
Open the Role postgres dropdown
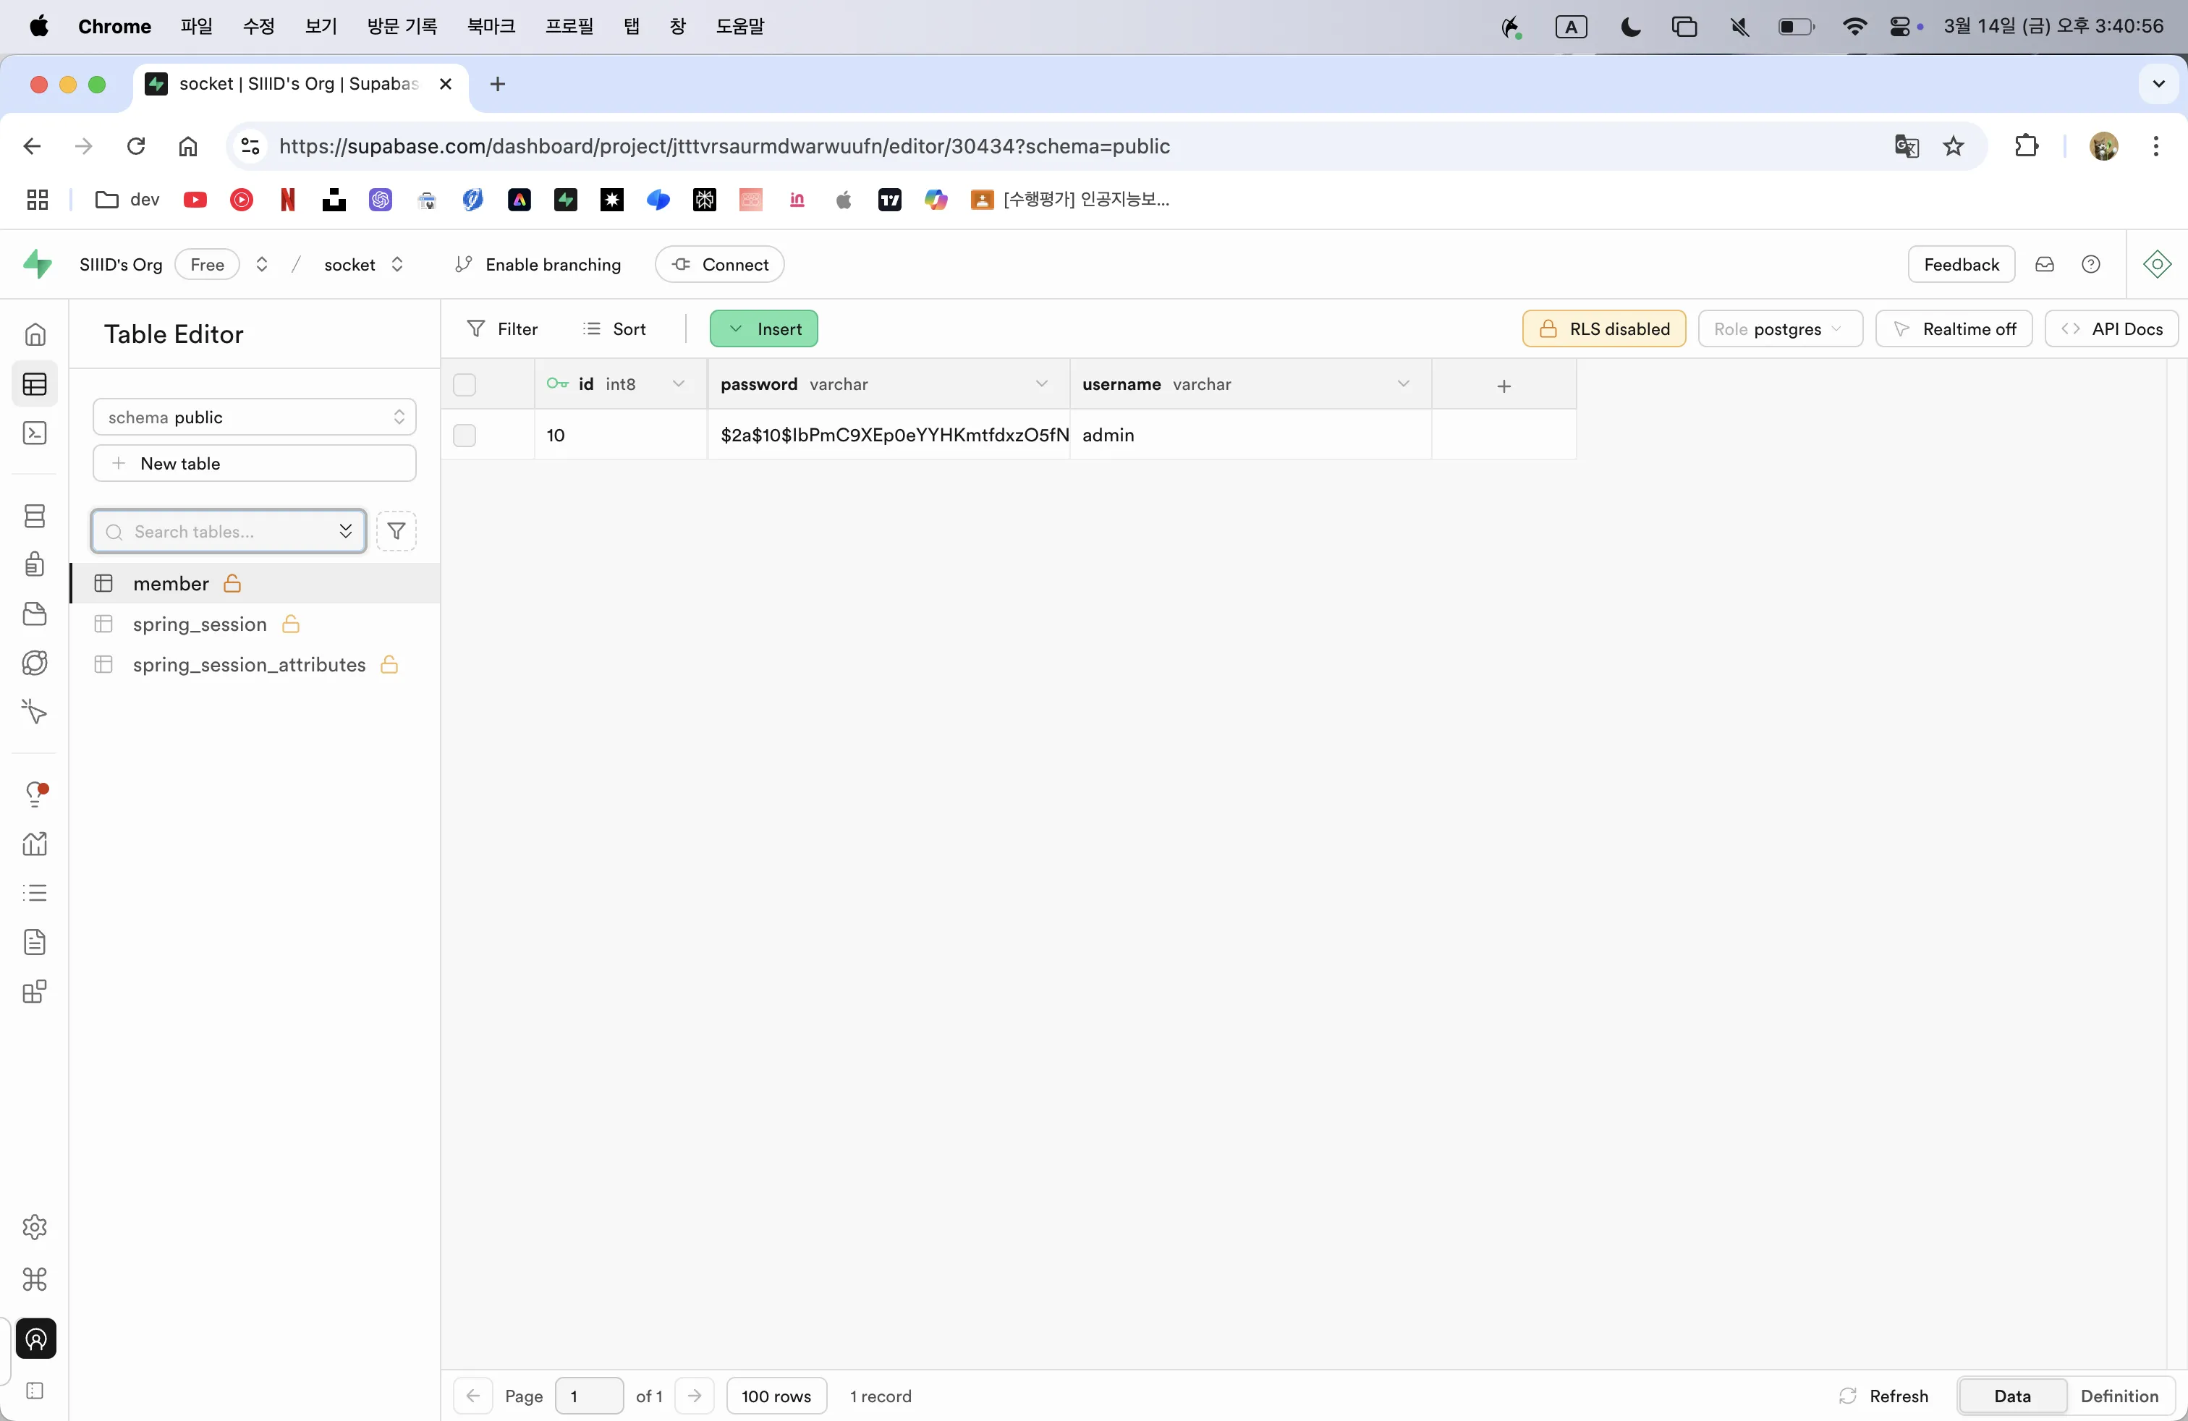(x=1780, y=329)
